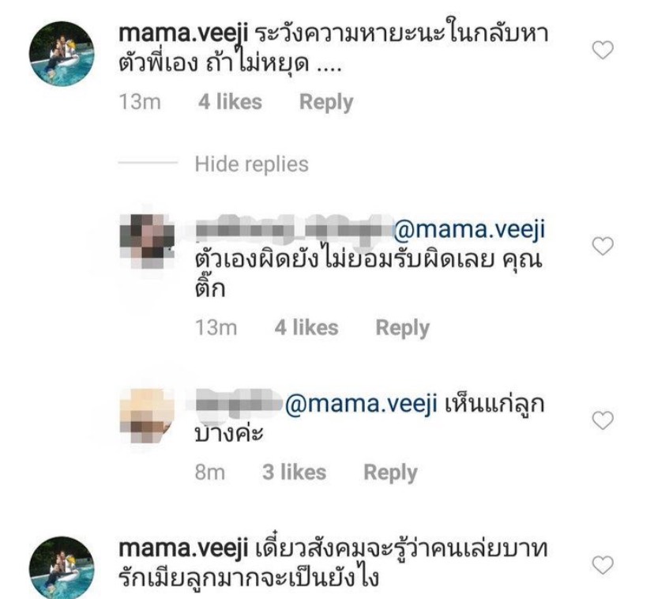Screen dimensions: 654x599
Task: Collapse thread with Hide replies
Action: coord(251,164)
